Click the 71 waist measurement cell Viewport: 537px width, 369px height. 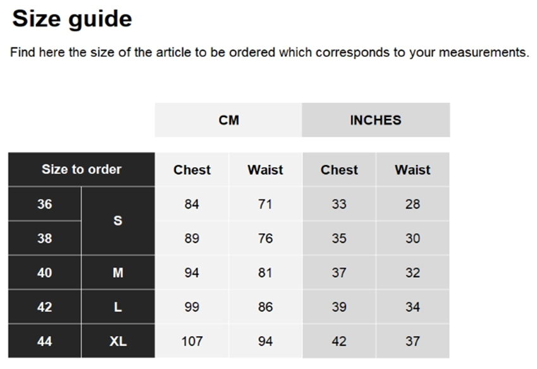tap(265, 204)
